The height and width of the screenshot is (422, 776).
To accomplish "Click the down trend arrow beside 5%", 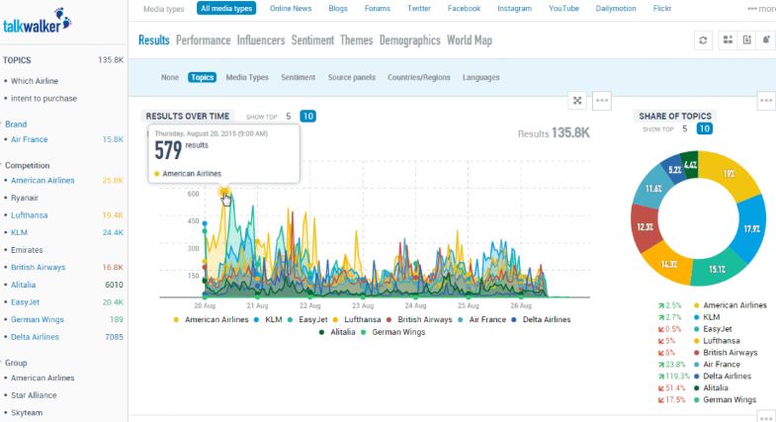I will 660,341.
